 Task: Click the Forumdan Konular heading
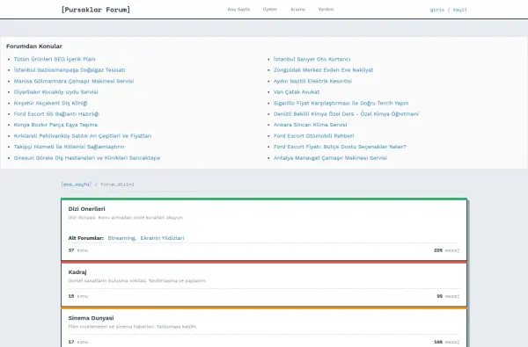point(34,46)
